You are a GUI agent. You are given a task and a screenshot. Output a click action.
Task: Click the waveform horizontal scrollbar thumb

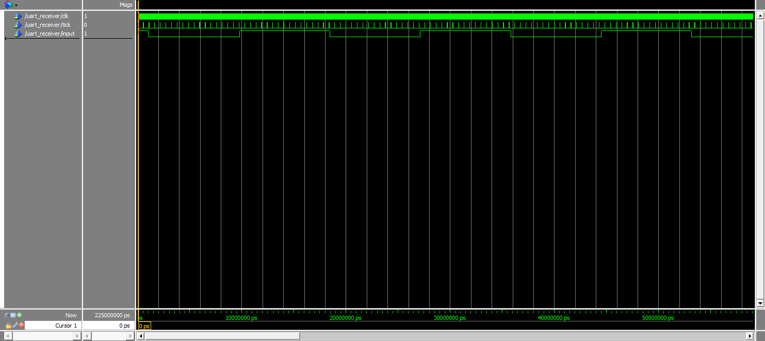(x=222, y=336)
